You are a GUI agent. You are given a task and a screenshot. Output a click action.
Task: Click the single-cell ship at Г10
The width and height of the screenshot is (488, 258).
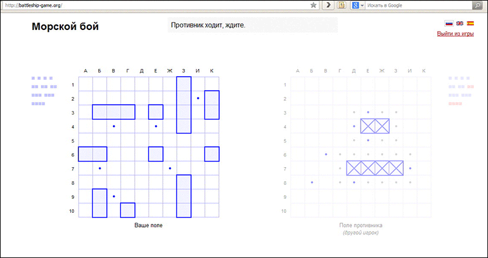127,210
